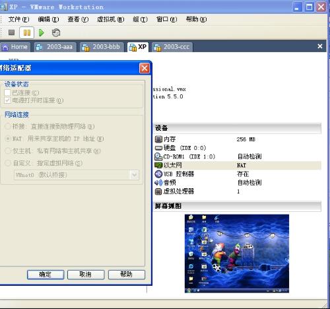Open the 帮助(H) menu
This screenshot has height=309, width=330.
tap(196, 19)
